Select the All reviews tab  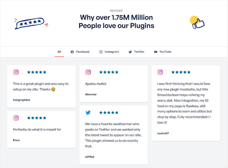click(59, 52)
